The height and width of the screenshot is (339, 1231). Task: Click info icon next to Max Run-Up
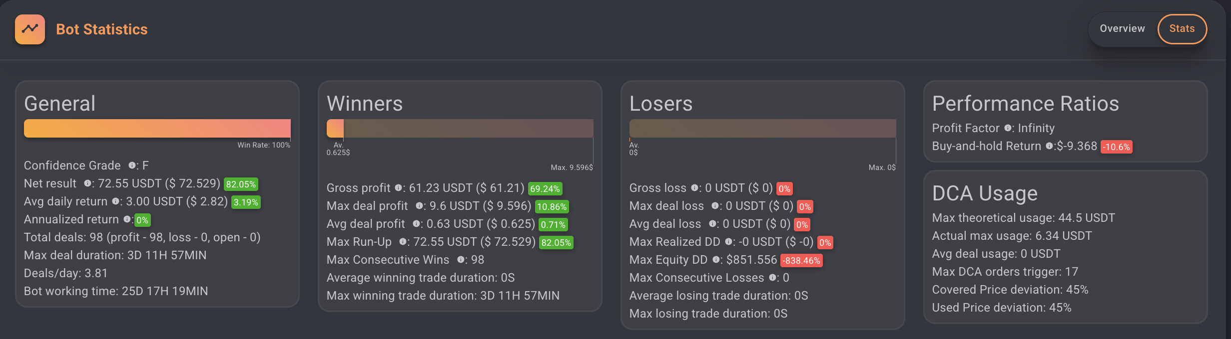click(x=403, y=242)
